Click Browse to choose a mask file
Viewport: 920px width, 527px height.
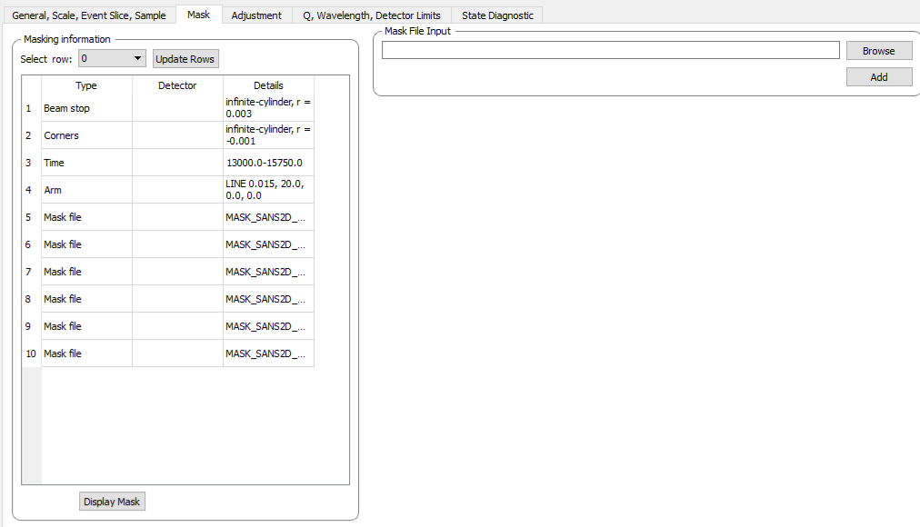[x=878, y=51]
